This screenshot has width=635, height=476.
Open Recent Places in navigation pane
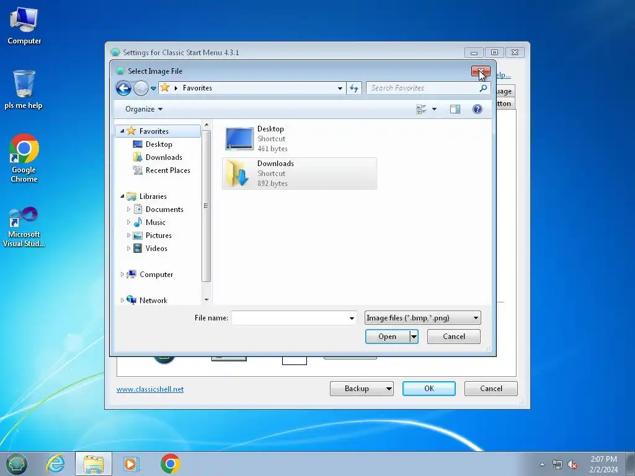pos(167,170)
